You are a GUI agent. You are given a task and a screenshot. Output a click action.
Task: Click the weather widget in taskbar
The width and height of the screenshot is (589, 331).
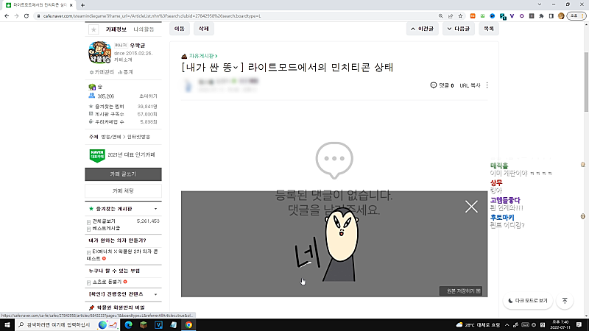coord(478,325)
